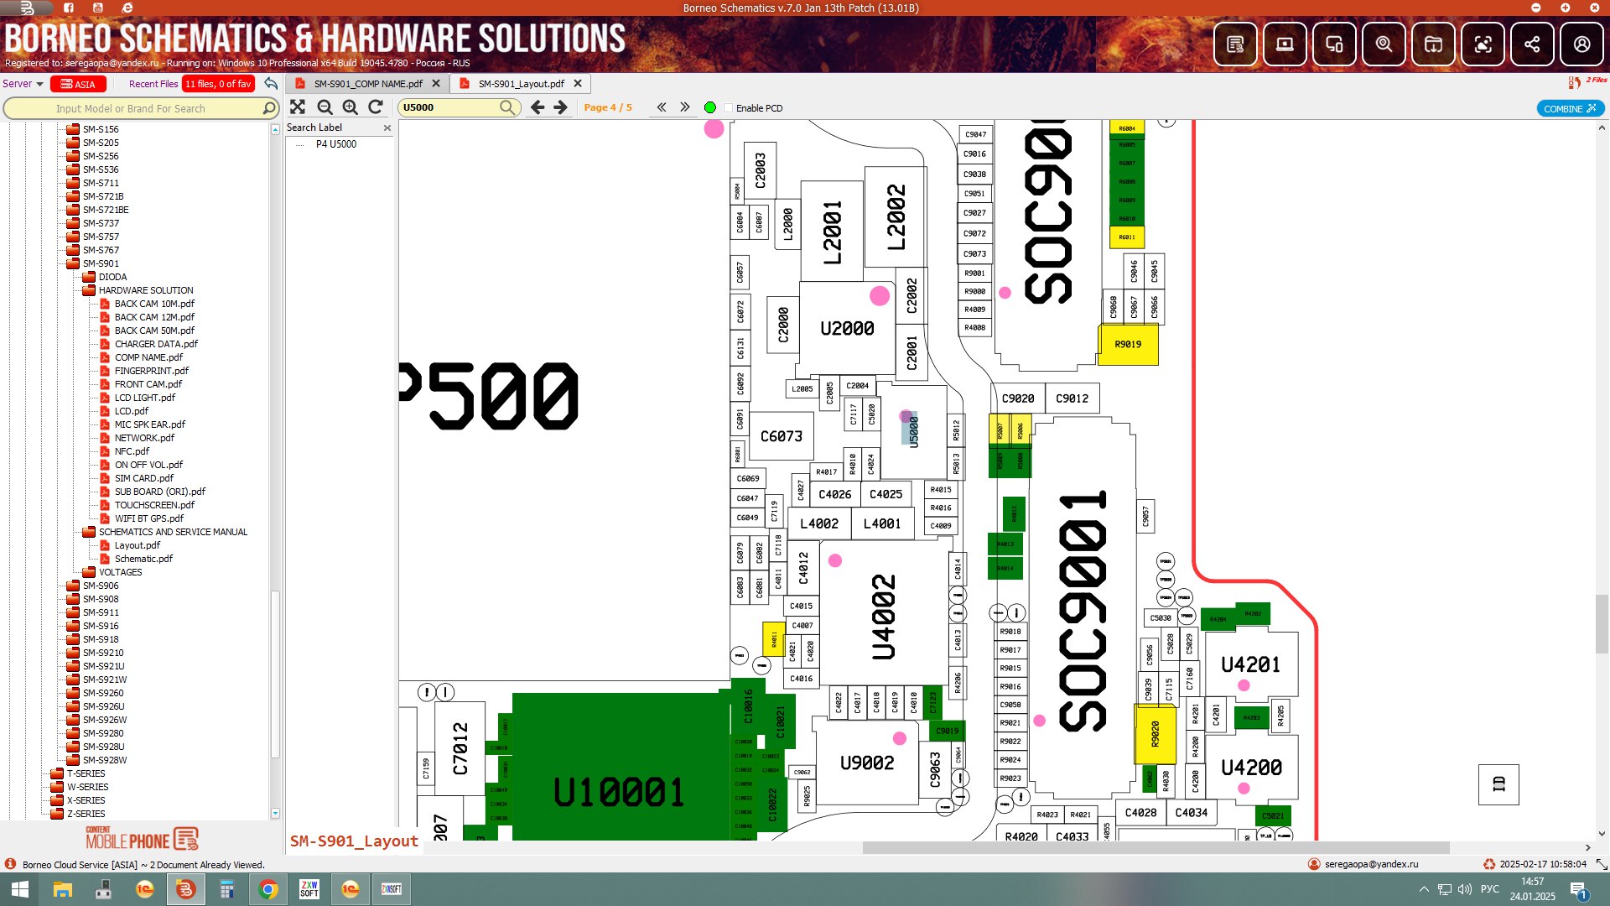Close the SM-S901_COMP NAME.pdf tab
This screenshot has width=1610, height=906.
point(436,84)
